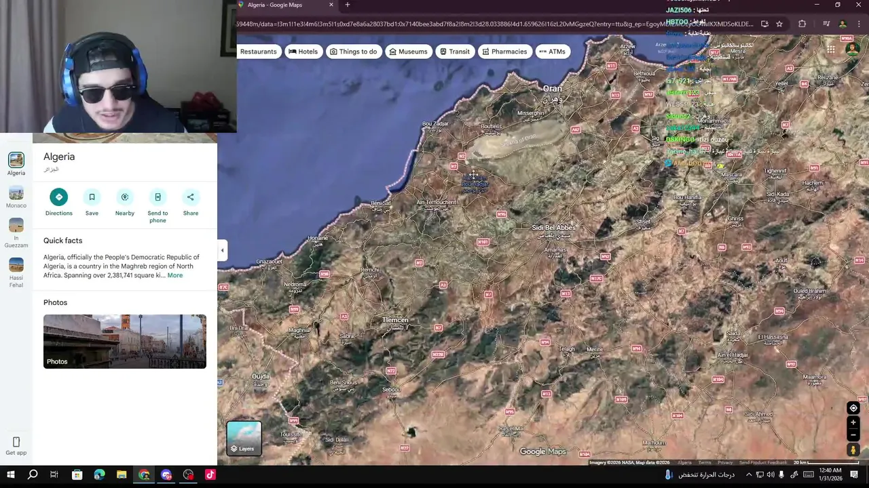Open Chrome three-dot menu
The image size is (869, 488).
pos(859,24)
